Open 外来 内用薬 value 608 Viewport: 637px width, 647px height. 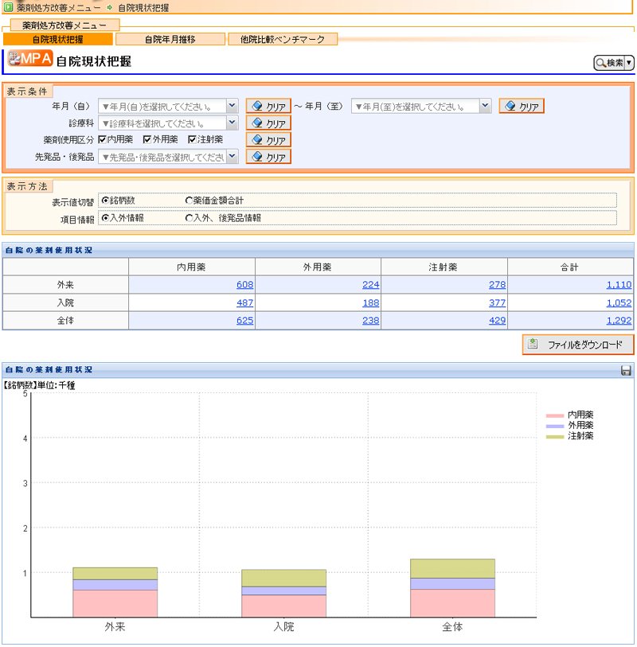click(244, 284)
